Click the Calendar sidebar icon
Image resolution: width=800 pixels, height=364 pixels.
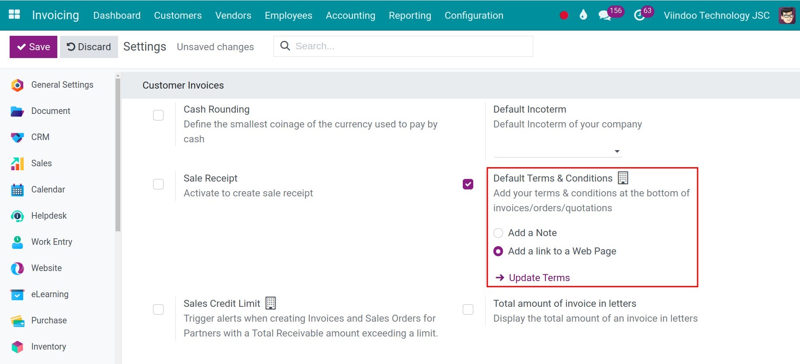[x=17, y=190]
